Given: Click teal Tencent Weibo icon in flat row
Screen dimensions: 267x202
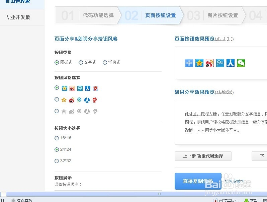Looking at the screenshot, I should pos(79,100).
